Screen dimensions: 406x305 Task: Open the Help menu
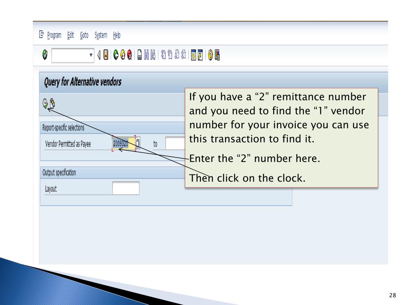(117, 35)
